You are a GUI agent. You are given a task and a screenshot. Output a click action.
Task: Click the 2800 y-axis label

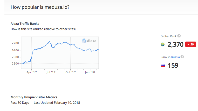(x=15, y=64)
